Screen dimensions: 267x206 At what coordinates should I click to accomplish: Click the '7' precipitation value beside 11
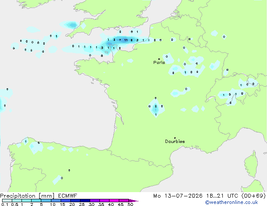point(120,40)
